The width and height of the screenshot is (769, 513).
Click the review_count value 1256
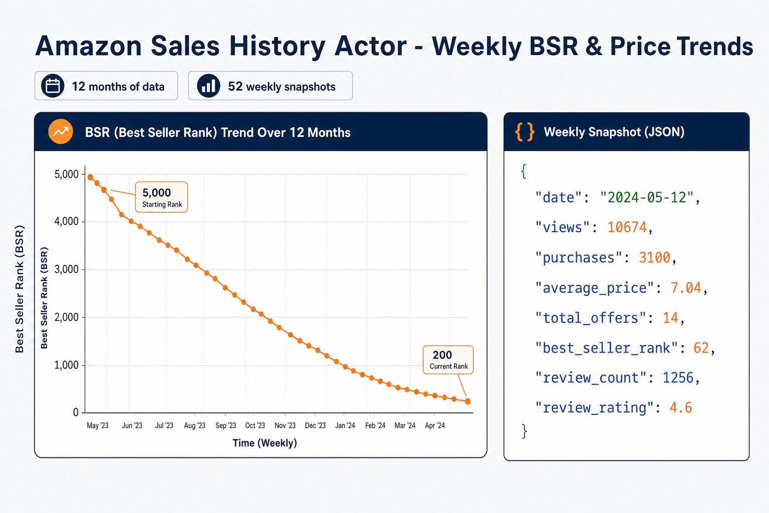click(678, 378)
